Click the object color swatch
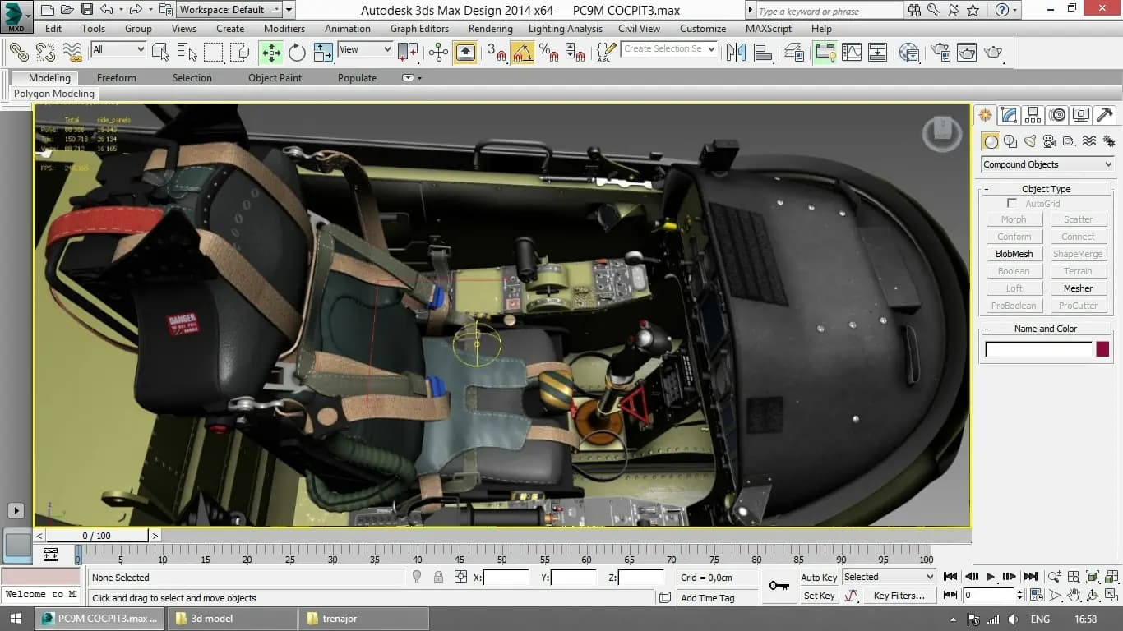This screenshot has width=1123, height=631. pyautogui.click(x=1102, y=349)
